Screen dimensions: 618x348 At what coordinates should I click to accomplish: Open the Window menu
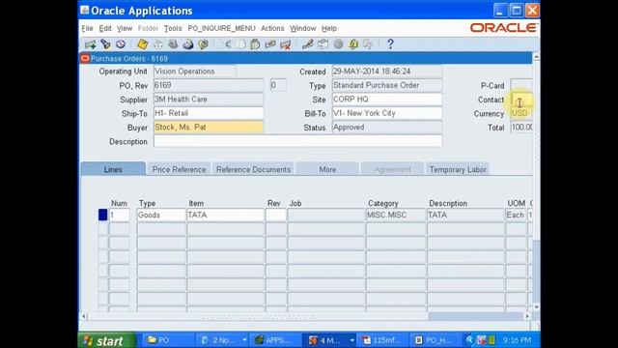(x=302, y=28)
